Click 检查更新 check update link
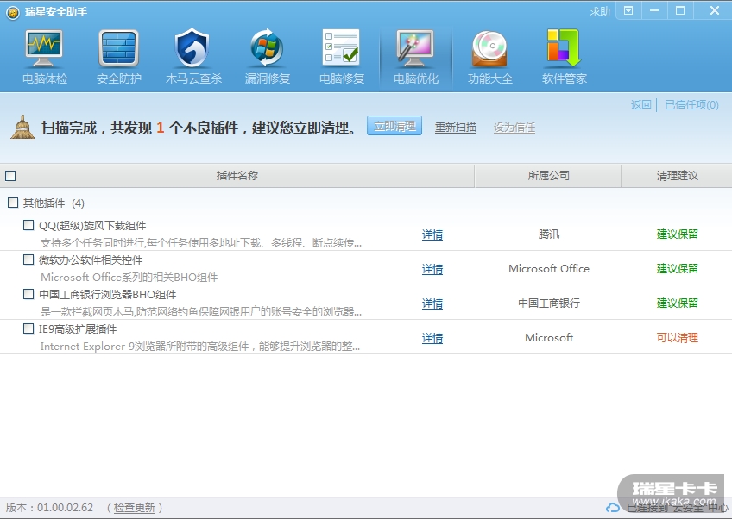The height and width of the screenshot is (519, 732). coord(135,507)
